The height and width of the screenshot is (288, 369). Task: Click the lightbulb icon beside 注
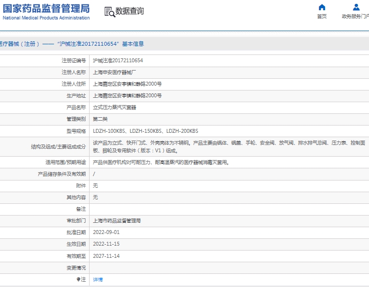click(x=78, y=279)
